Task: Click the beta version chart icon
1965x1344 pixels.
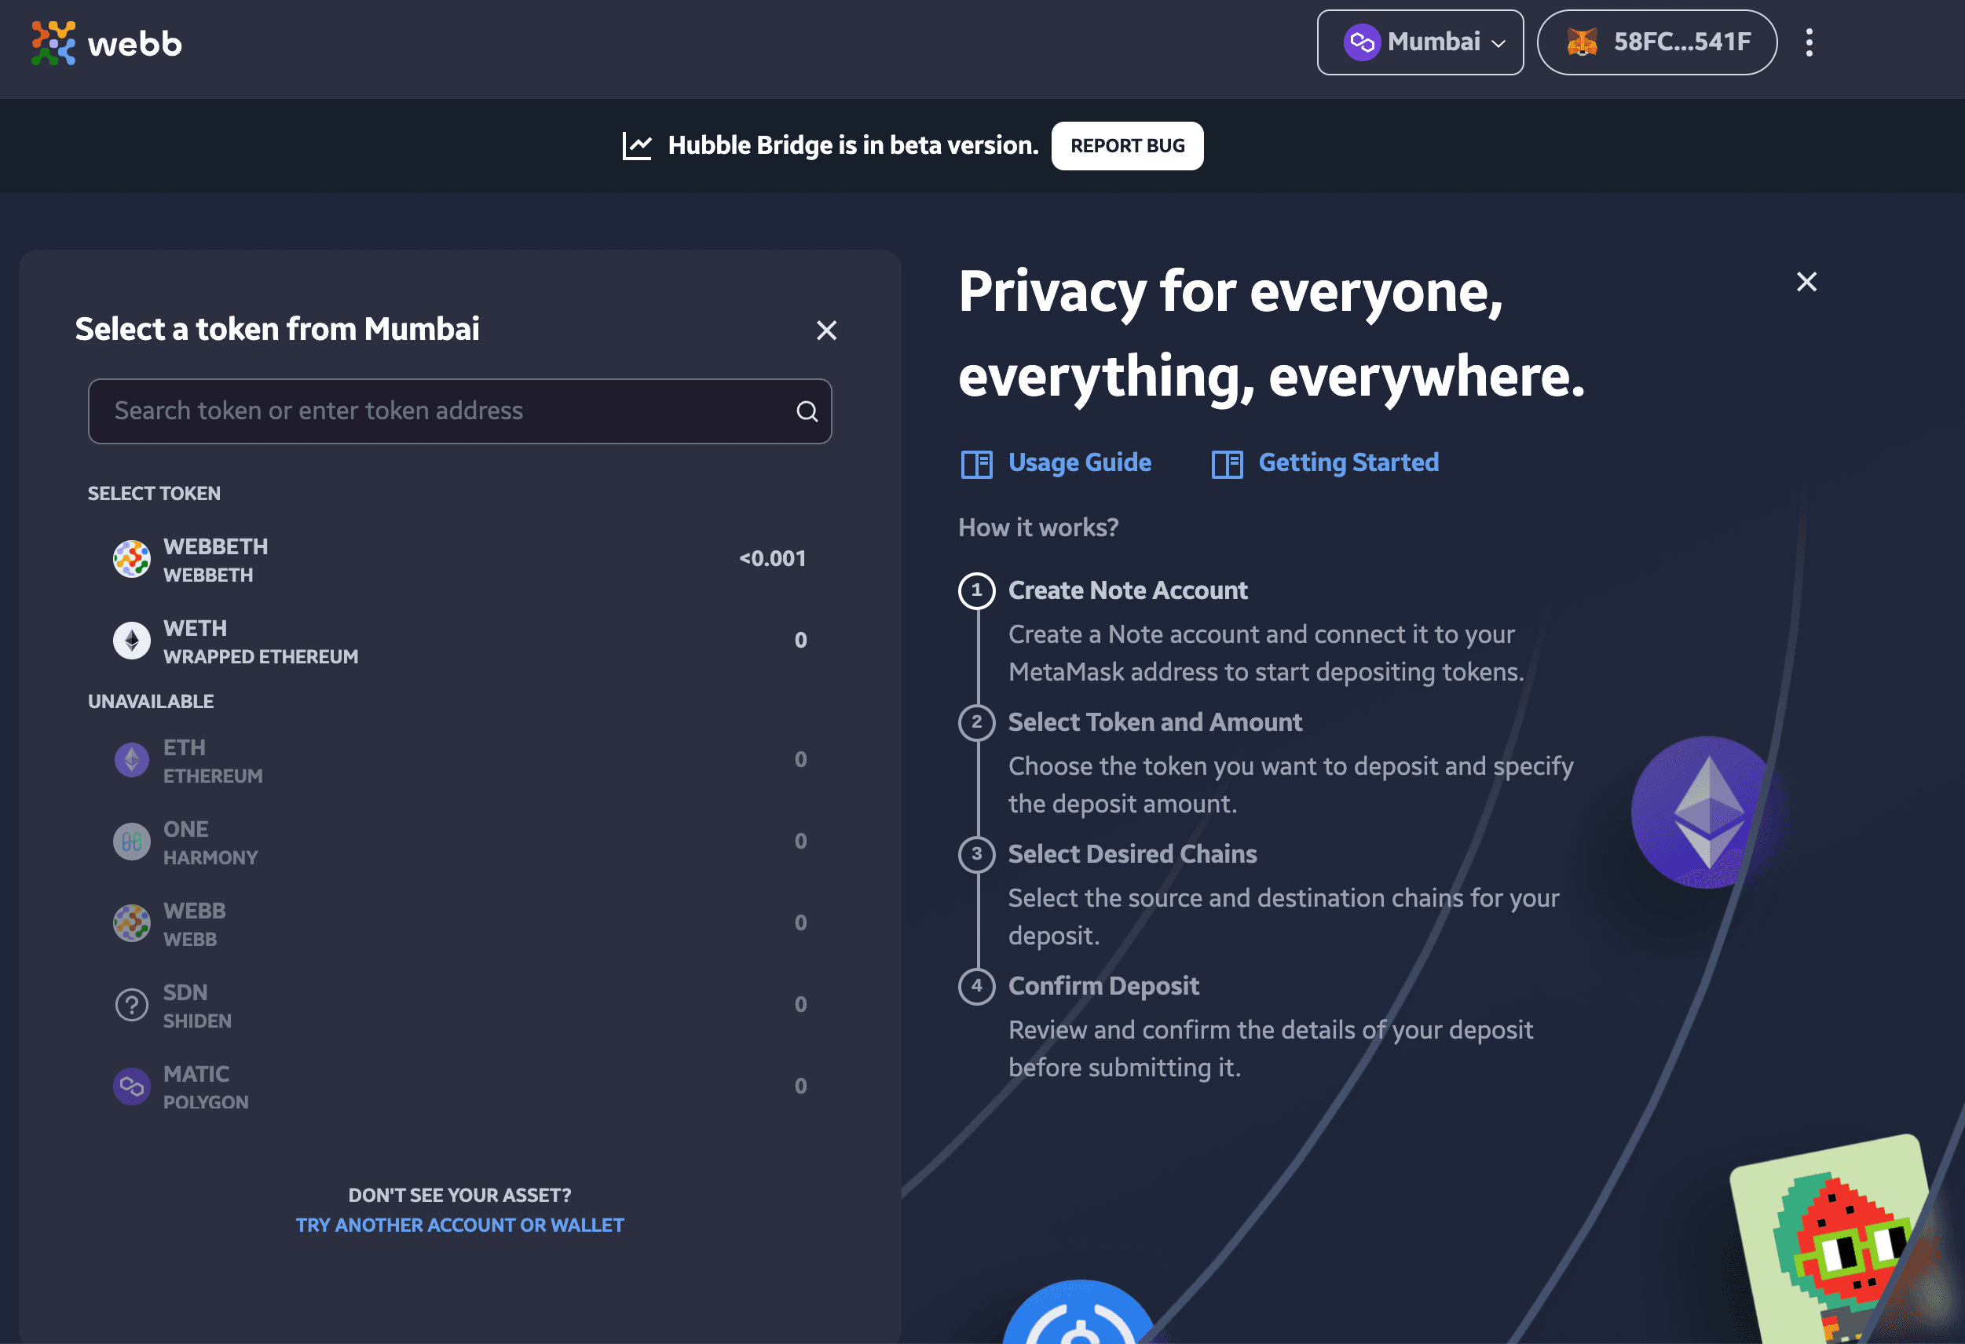Action: (x=638, y=145)
